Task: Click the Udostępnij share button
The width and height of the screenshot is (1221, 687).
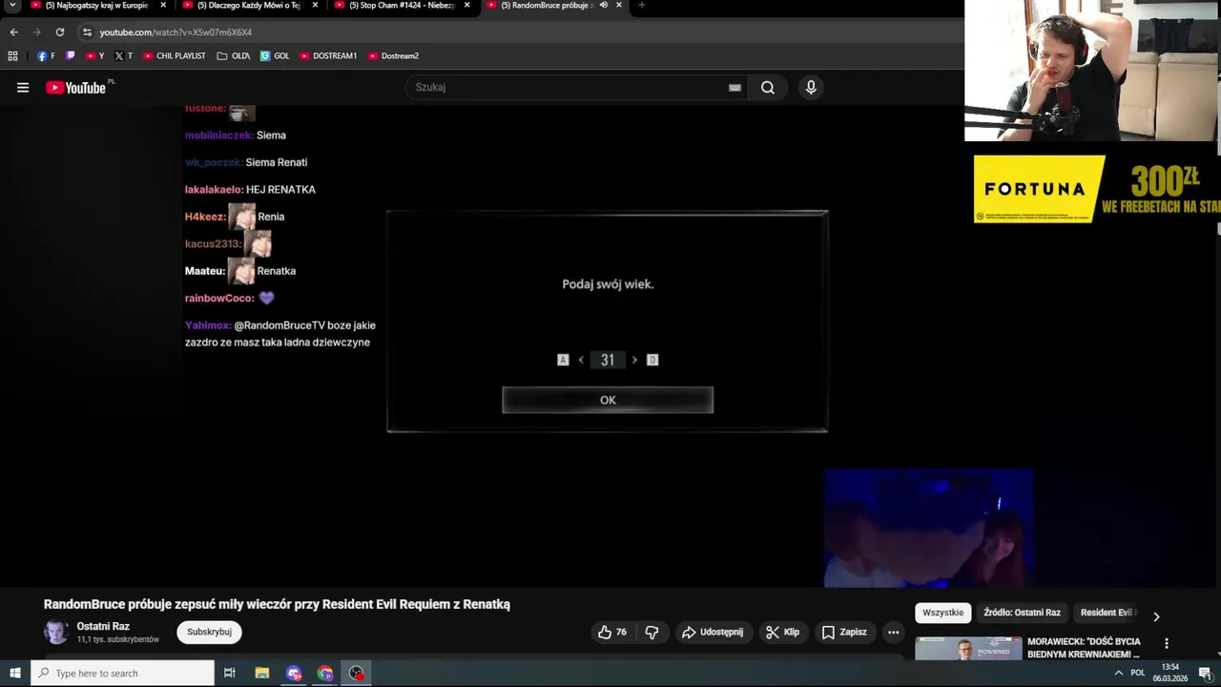Action: point(712,632)
